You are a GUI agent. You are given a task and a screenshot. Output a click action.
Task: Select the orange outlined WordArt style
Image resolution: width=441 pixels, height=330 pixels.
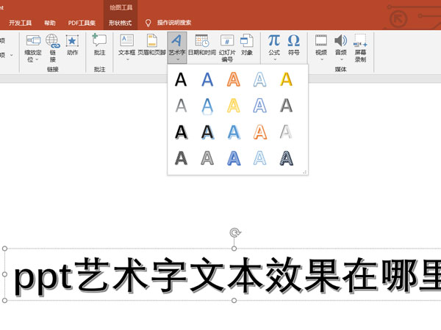click(x=233, y=79)
